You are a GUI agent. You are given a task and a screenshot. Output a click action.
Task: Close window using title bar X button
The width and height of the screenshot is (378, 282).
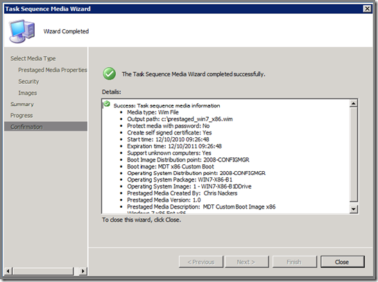367,9
